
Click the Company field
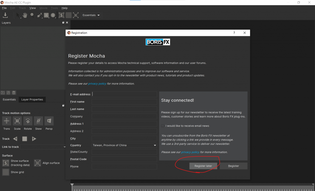pos(124,116)
